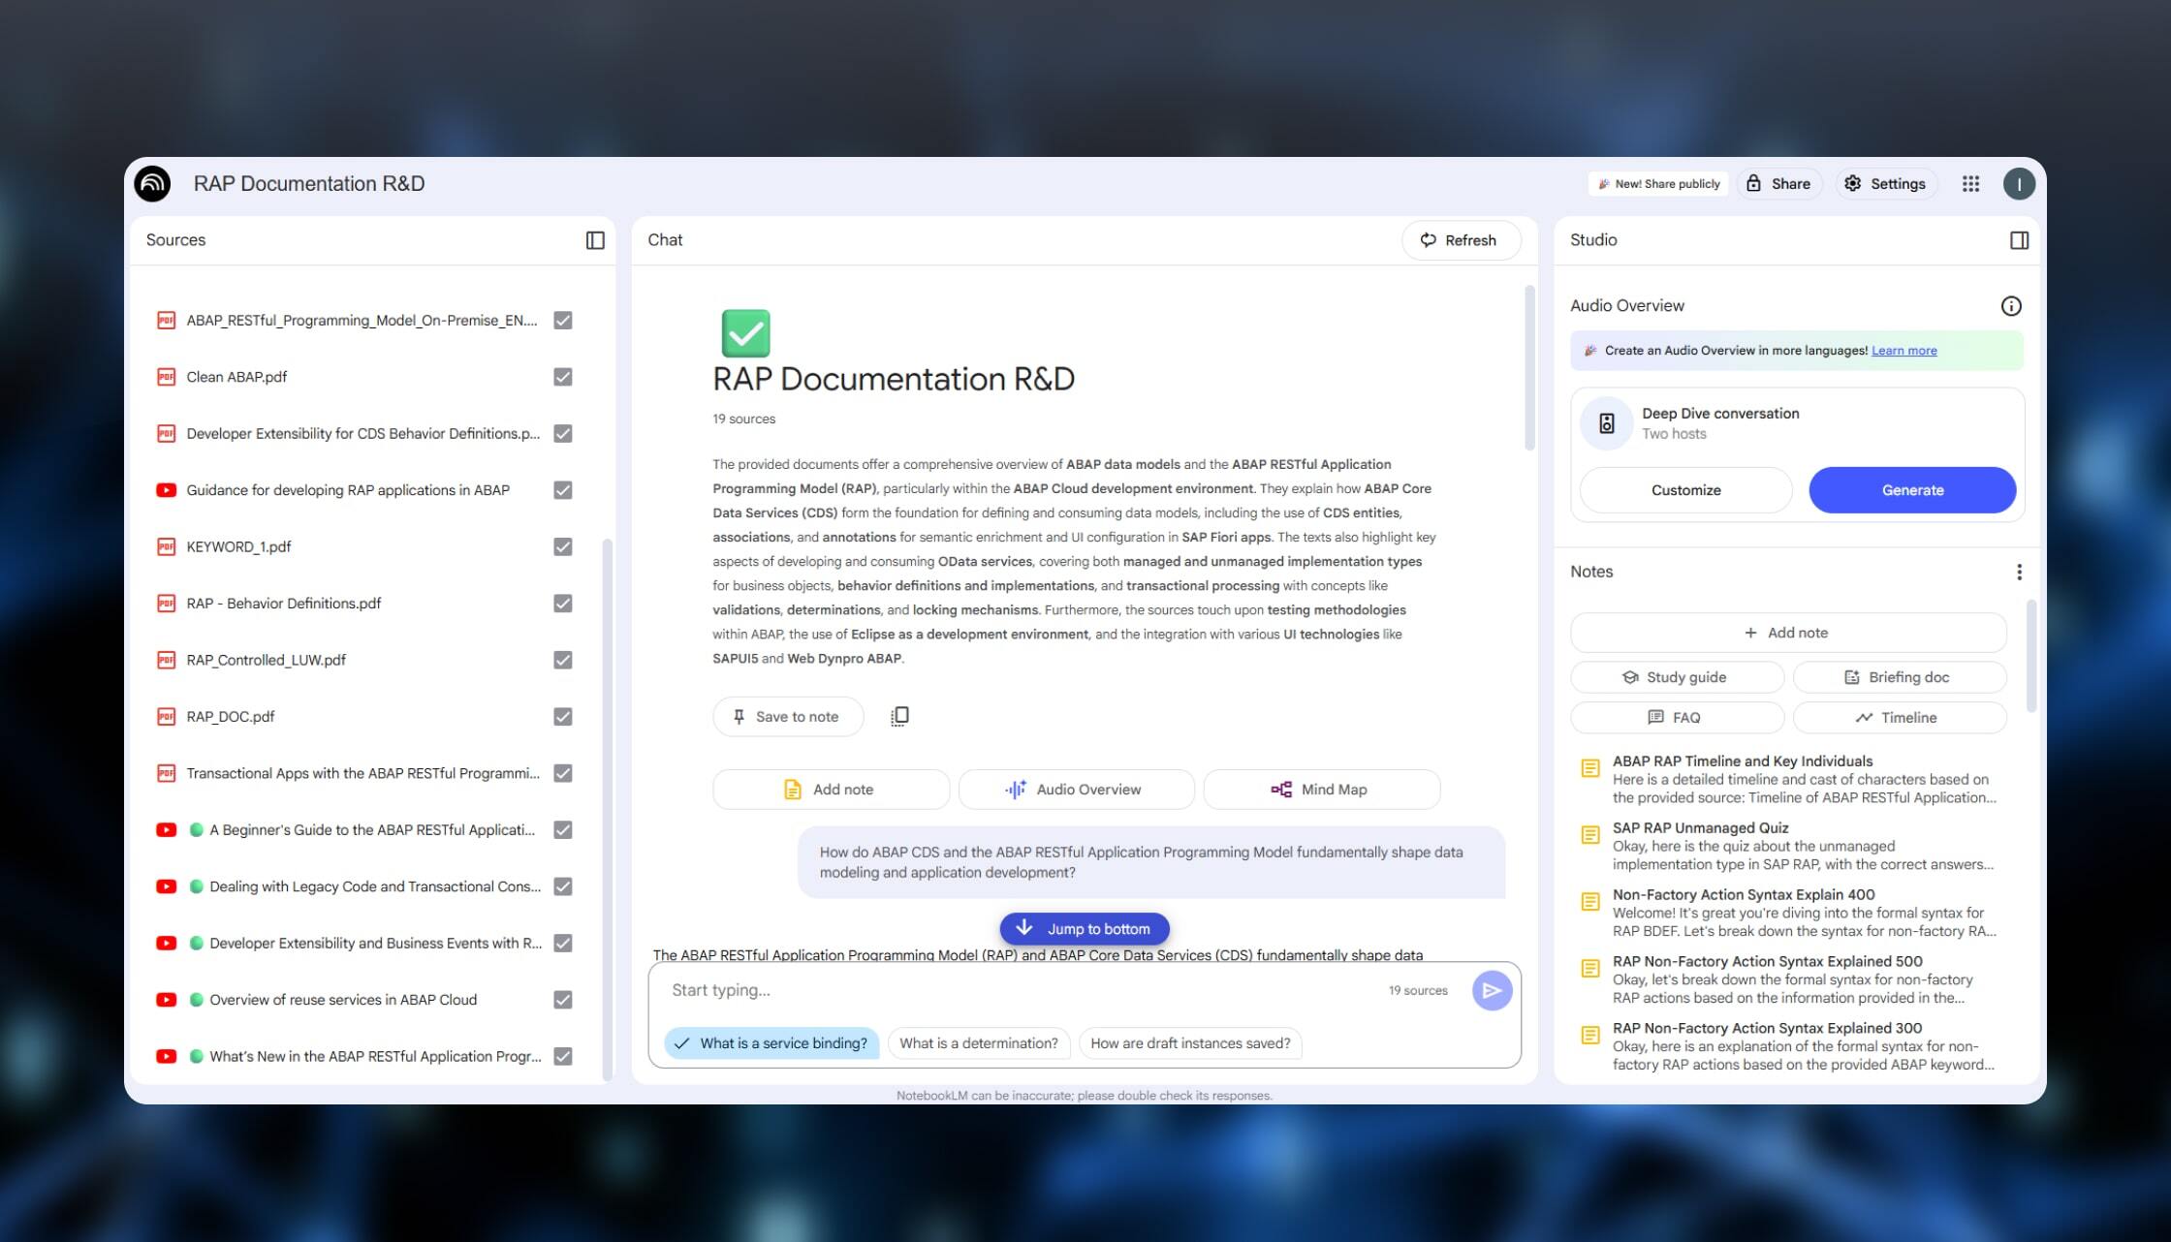Image resolution: width=2171 pixels, height=1242 pixels.
Task: Open note icon for ABAP RAP Timeline
Action: click(x=1589, y=768)
